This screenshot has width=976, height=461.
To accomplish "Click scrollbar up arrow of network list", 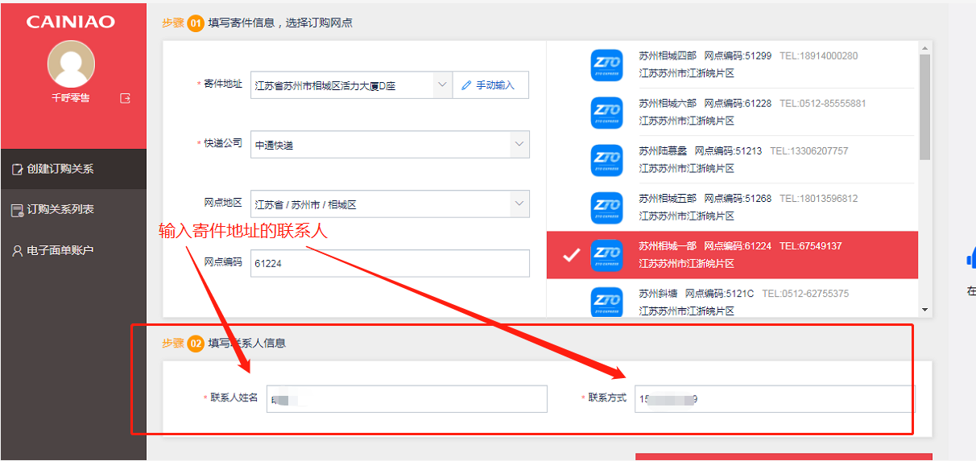I will point(925,47).
